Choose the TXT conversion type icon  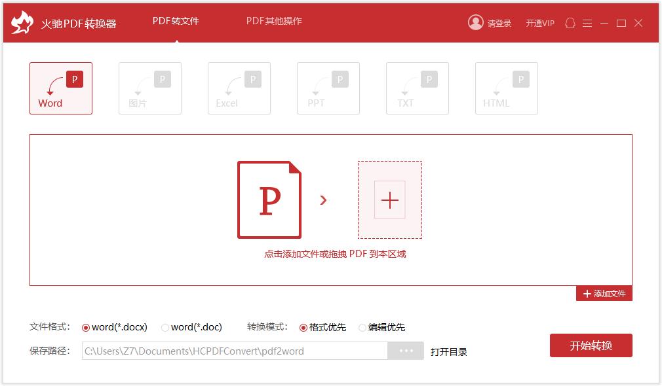(418, 88)
